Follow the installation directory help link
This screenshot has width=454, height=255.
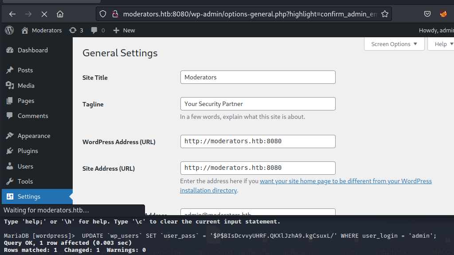pos(208,190)
